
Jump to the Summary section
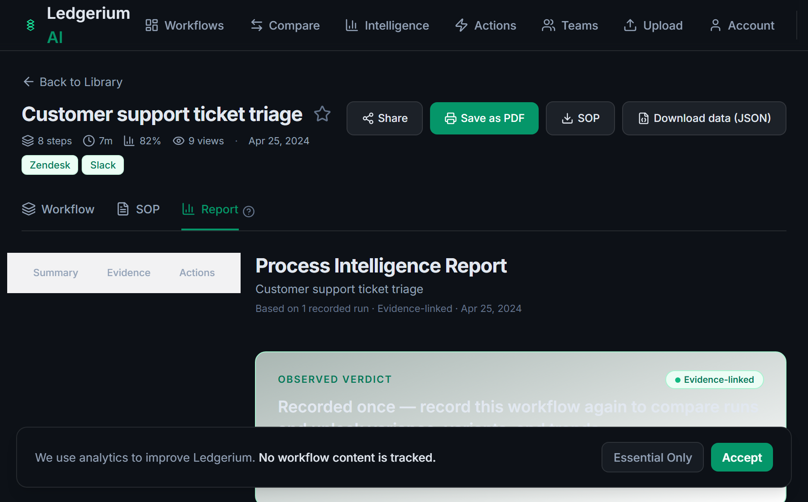[56, 273]
